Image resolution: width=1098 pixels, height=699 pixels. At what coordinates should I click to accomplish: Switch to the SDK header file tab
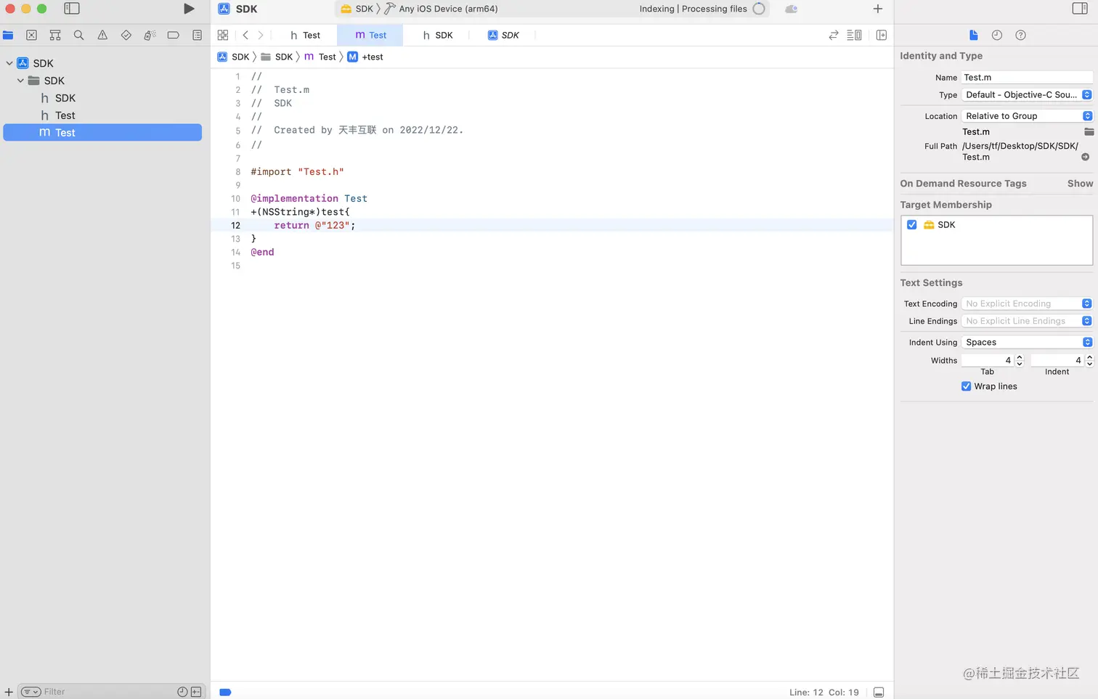click(437, 35)
